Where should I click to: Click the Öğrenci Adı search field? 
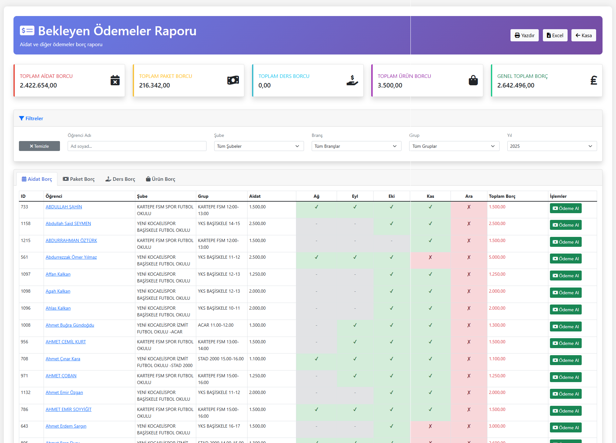coord(137,146)
